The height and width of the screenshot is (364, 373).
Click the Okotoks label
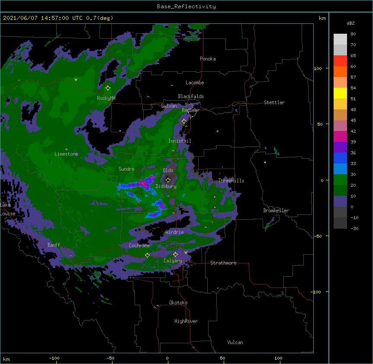click(x=178, y=303)
